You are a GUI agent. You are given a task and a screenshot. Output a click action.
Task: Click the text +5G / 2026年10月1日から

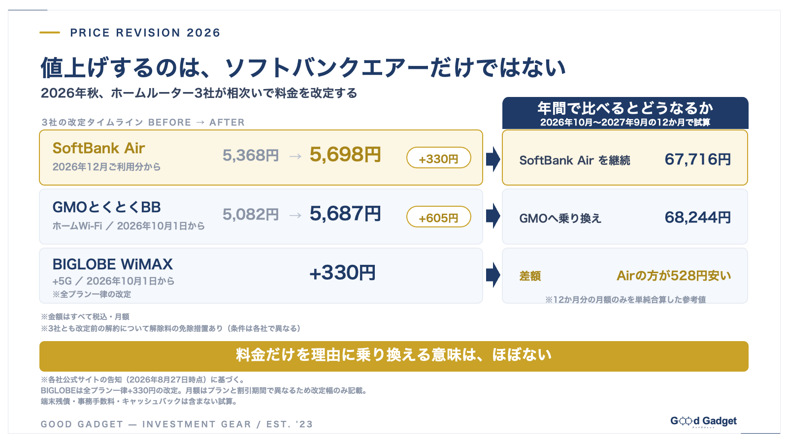point(113,281)
